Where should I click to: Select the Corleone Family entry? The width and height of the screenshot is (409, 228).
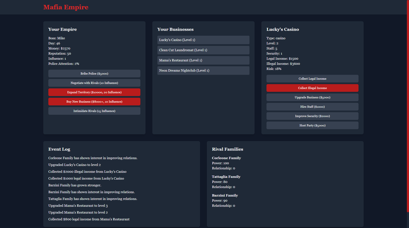226,158
